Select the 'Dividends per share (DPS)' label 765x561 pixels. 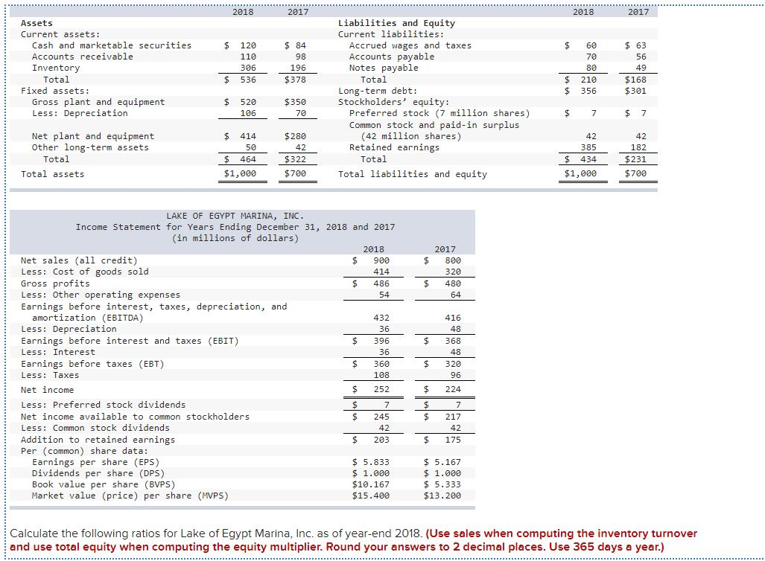98,473
